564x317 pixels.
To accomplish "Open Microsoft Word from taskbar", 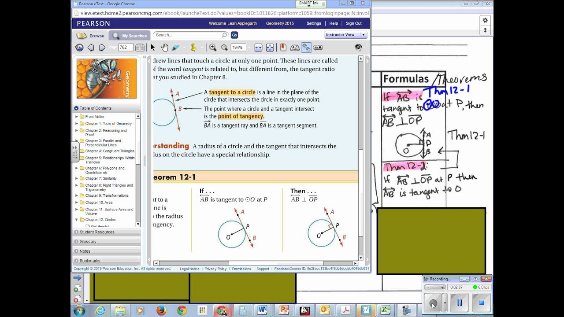I will click(263, 310).
